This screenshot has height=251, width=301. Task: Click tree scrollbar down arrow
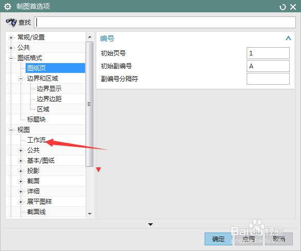pos(90,214)
